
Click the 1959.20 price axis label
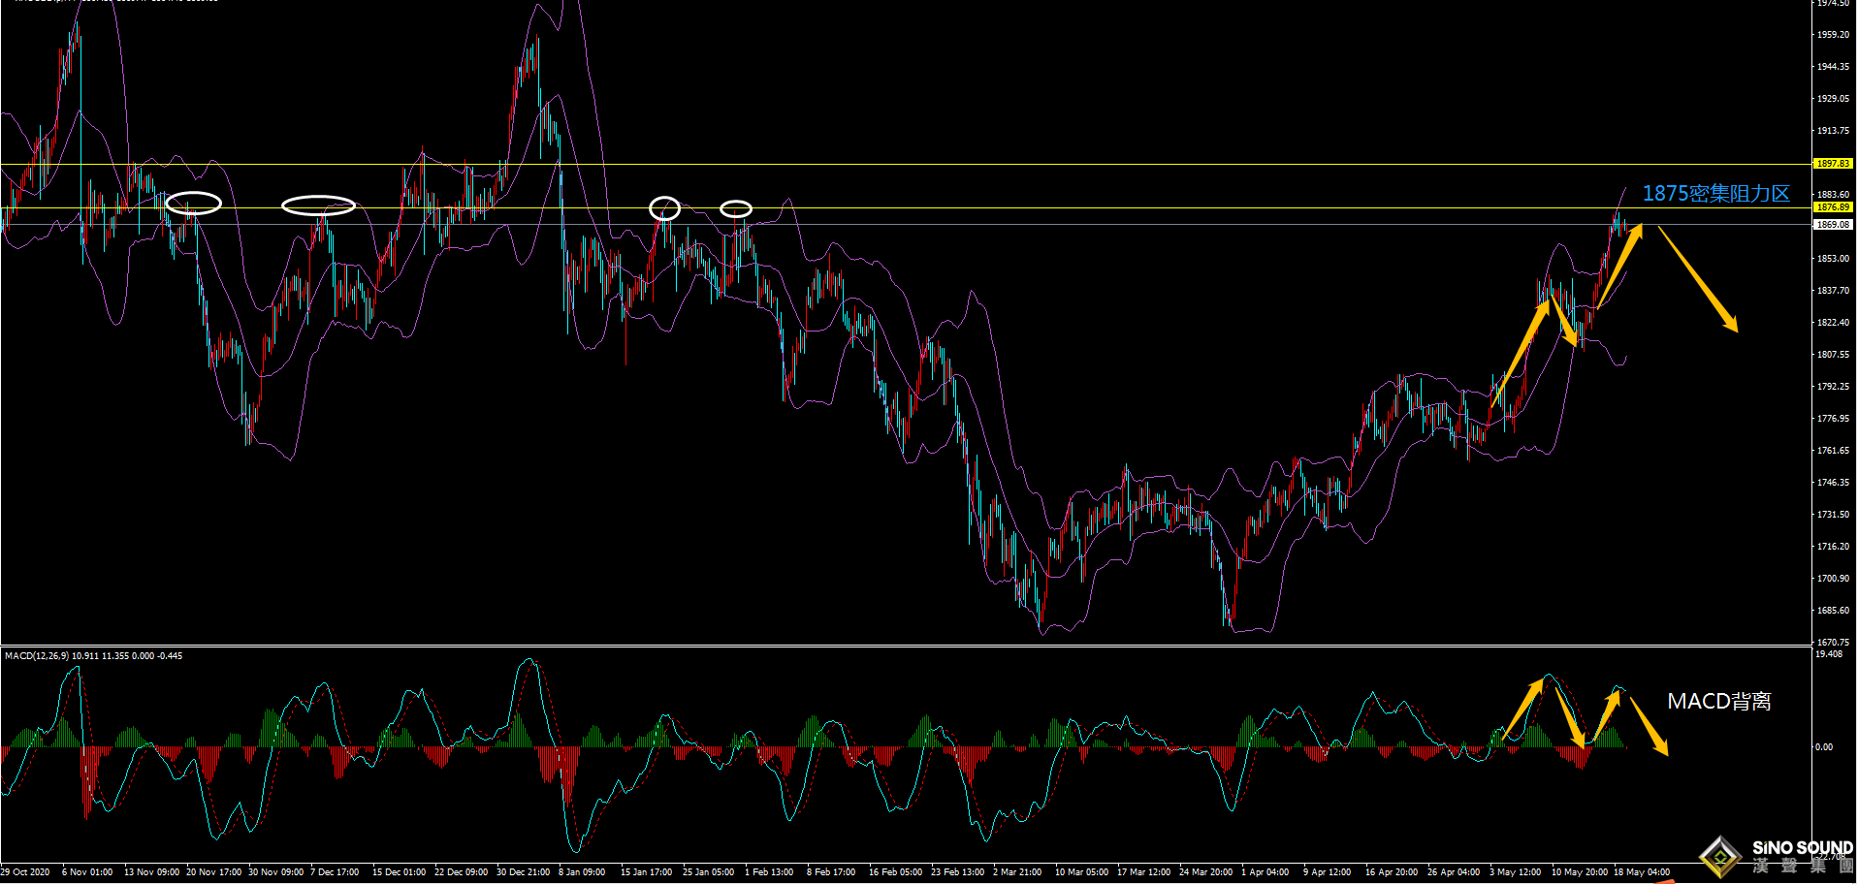pos(1833,35)
